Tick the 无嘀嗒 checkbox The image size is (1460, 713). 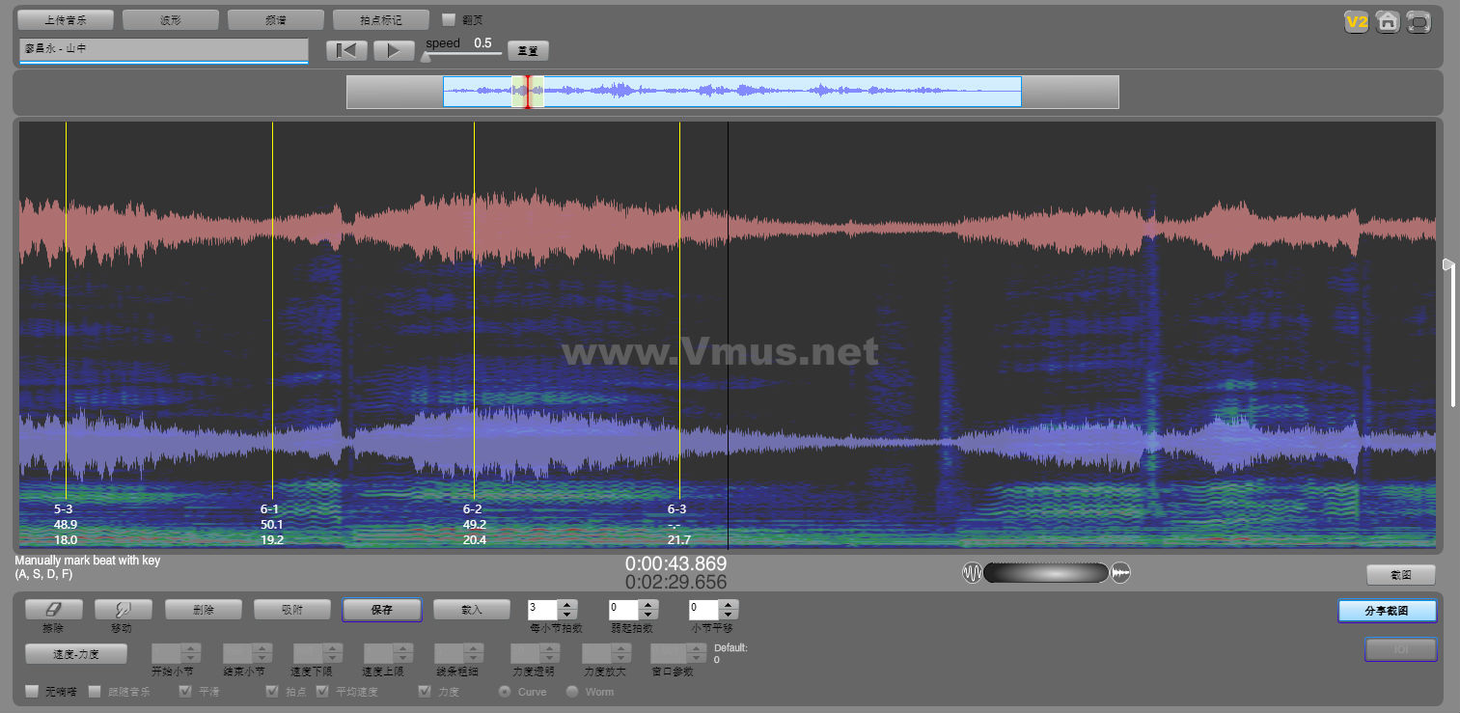tap(33, 692)
